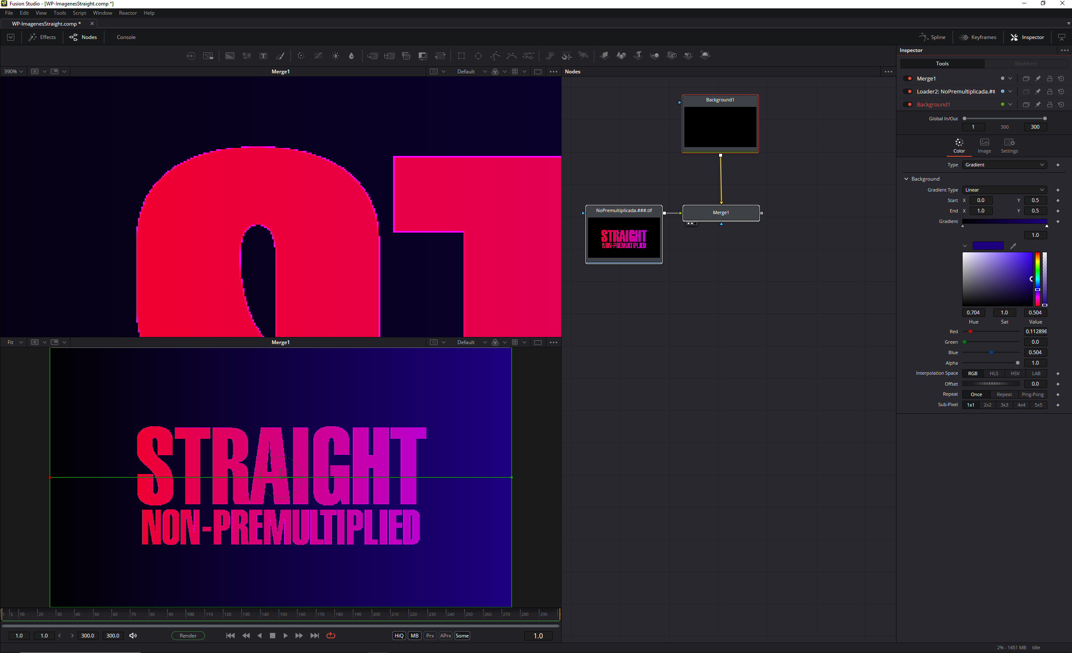The width and height of the screenshot is (1072, 653).
Task: Toggle audio mute speaker icon
Action: pos(133,635)
